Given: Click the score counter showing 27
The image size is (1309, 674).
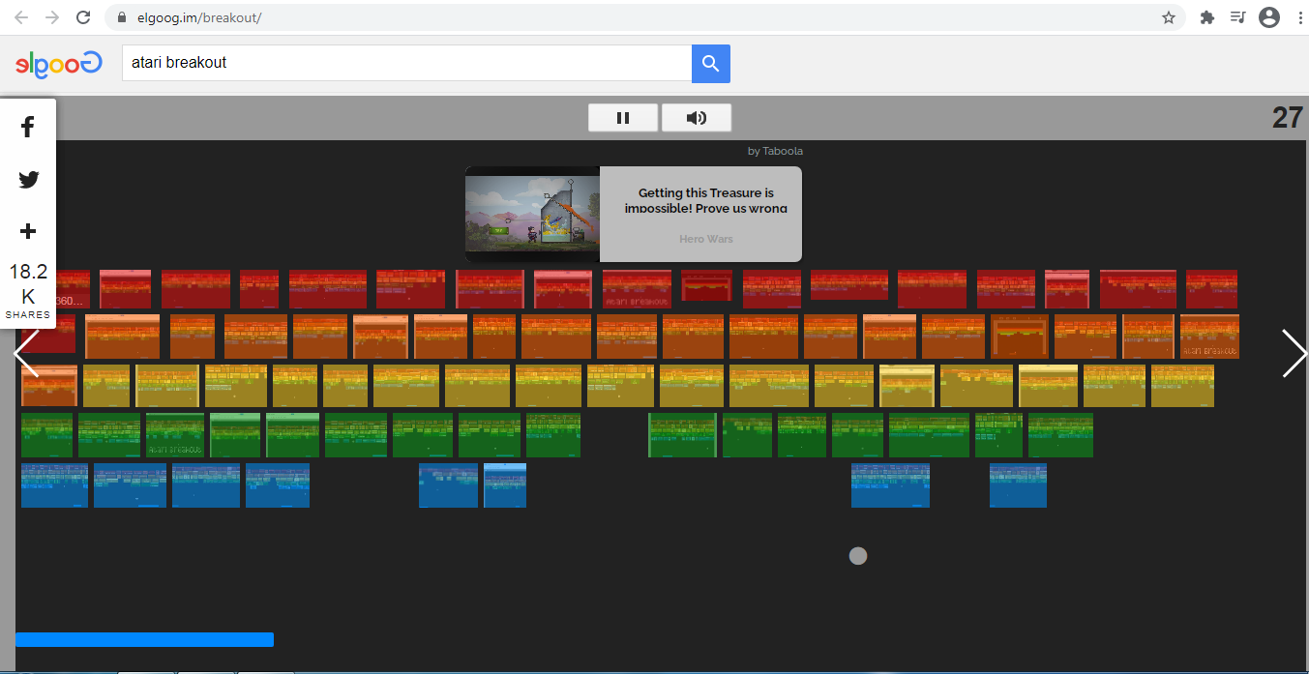Looking at the screenshot, I should tap(1288, 118).
